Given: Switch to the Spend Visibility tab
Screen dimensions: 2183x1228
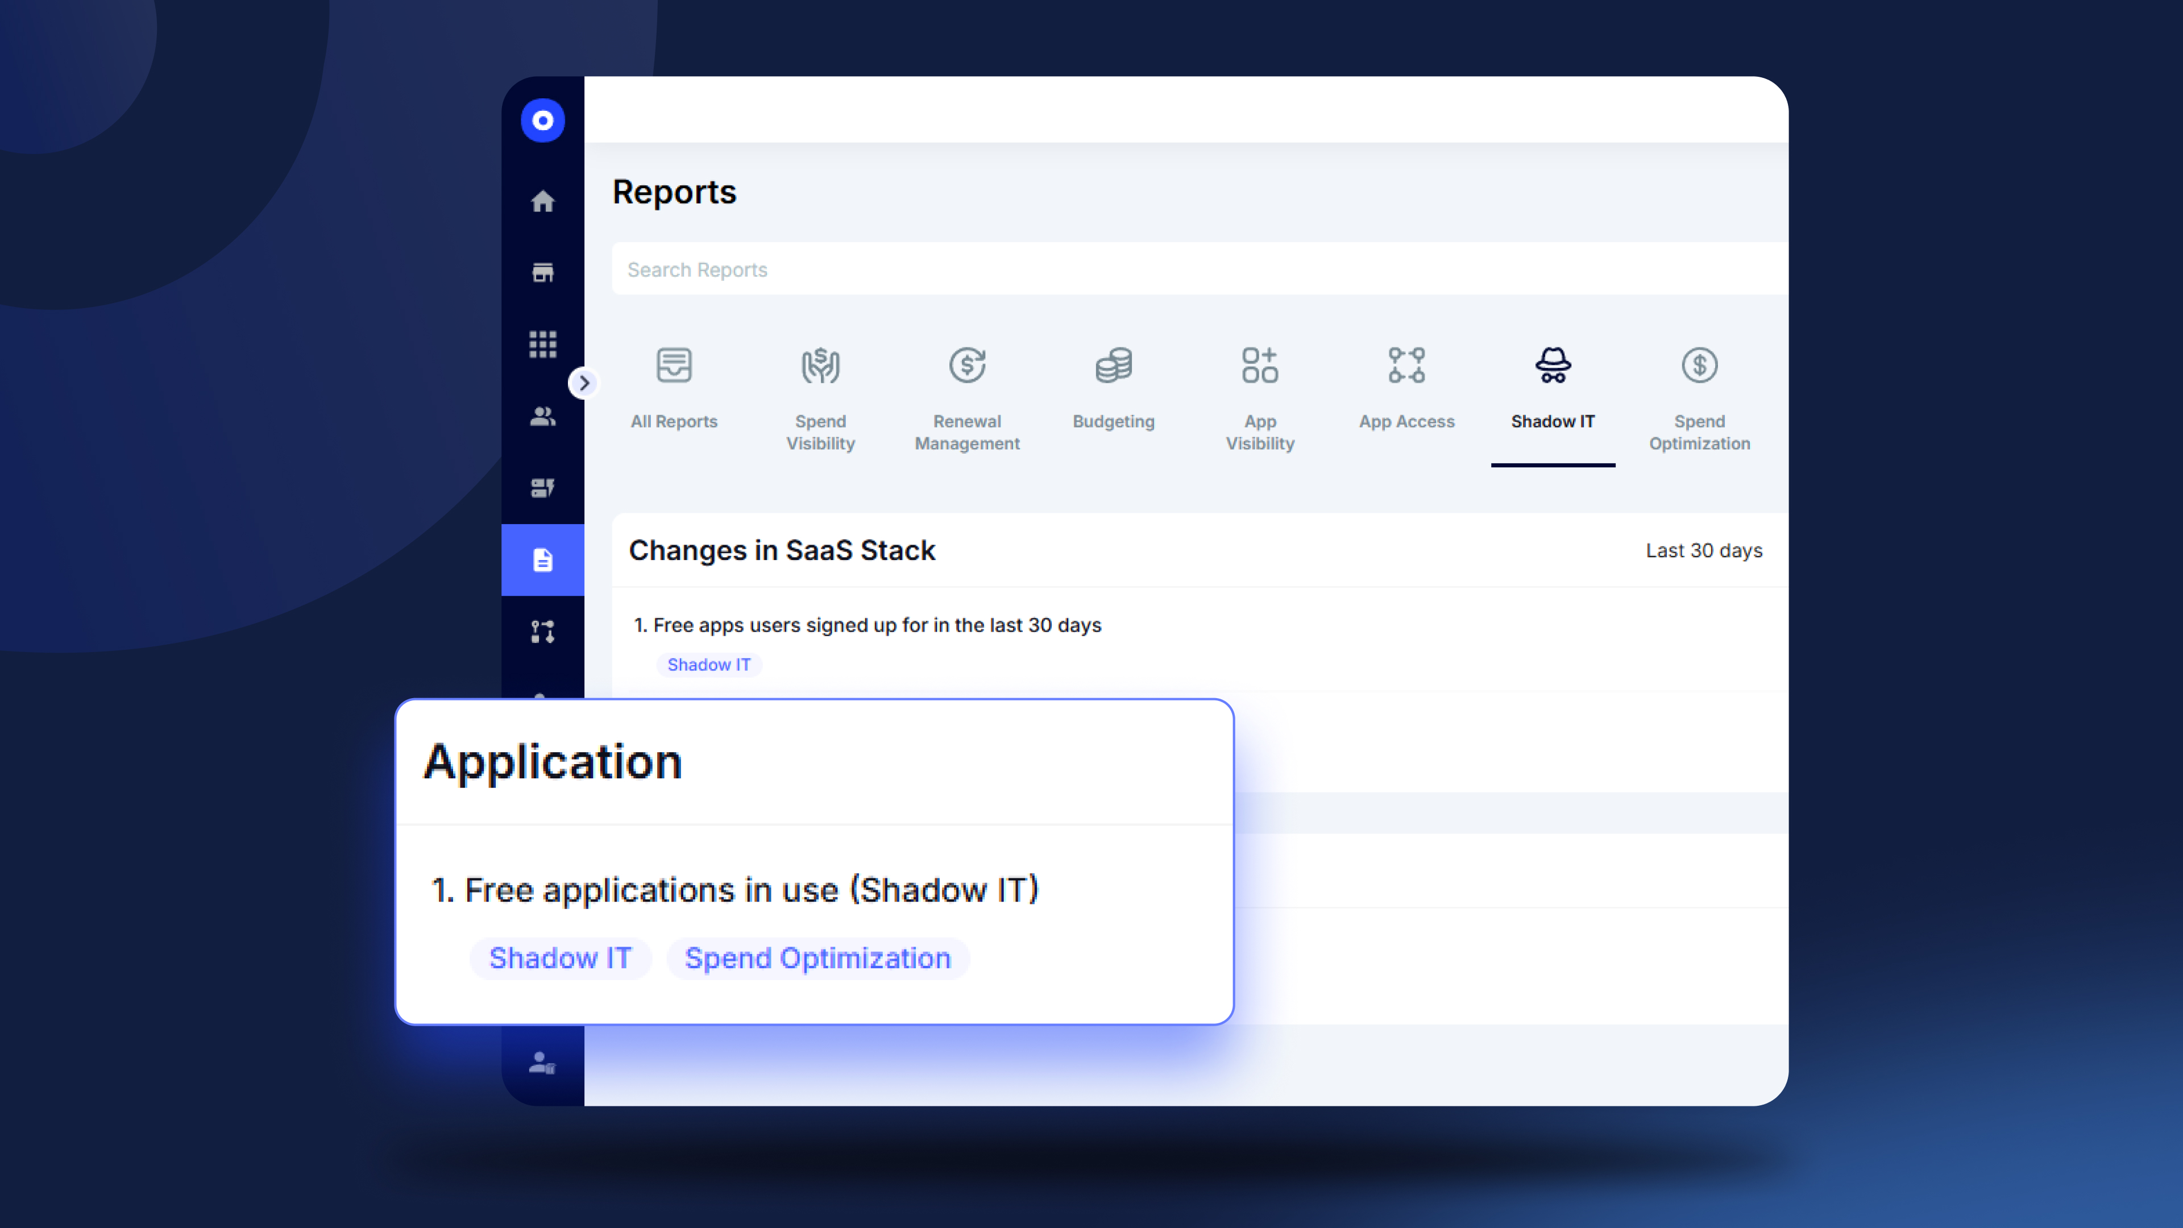Looking at the screenshot, I should click(x=820, y=400).
